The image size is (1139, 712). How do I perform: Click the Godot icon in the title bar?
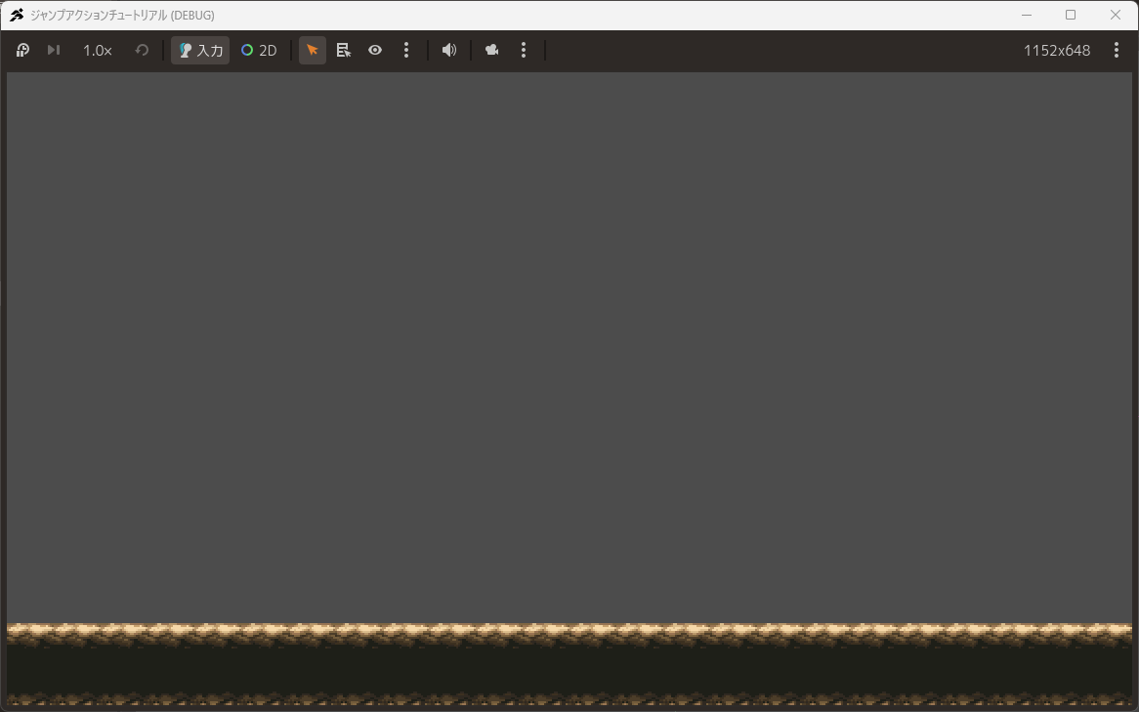tap(17, 15)
